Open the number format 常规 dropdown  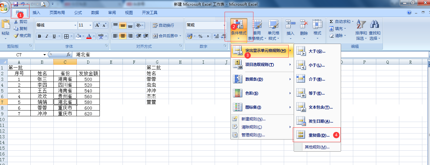[225, 25]
